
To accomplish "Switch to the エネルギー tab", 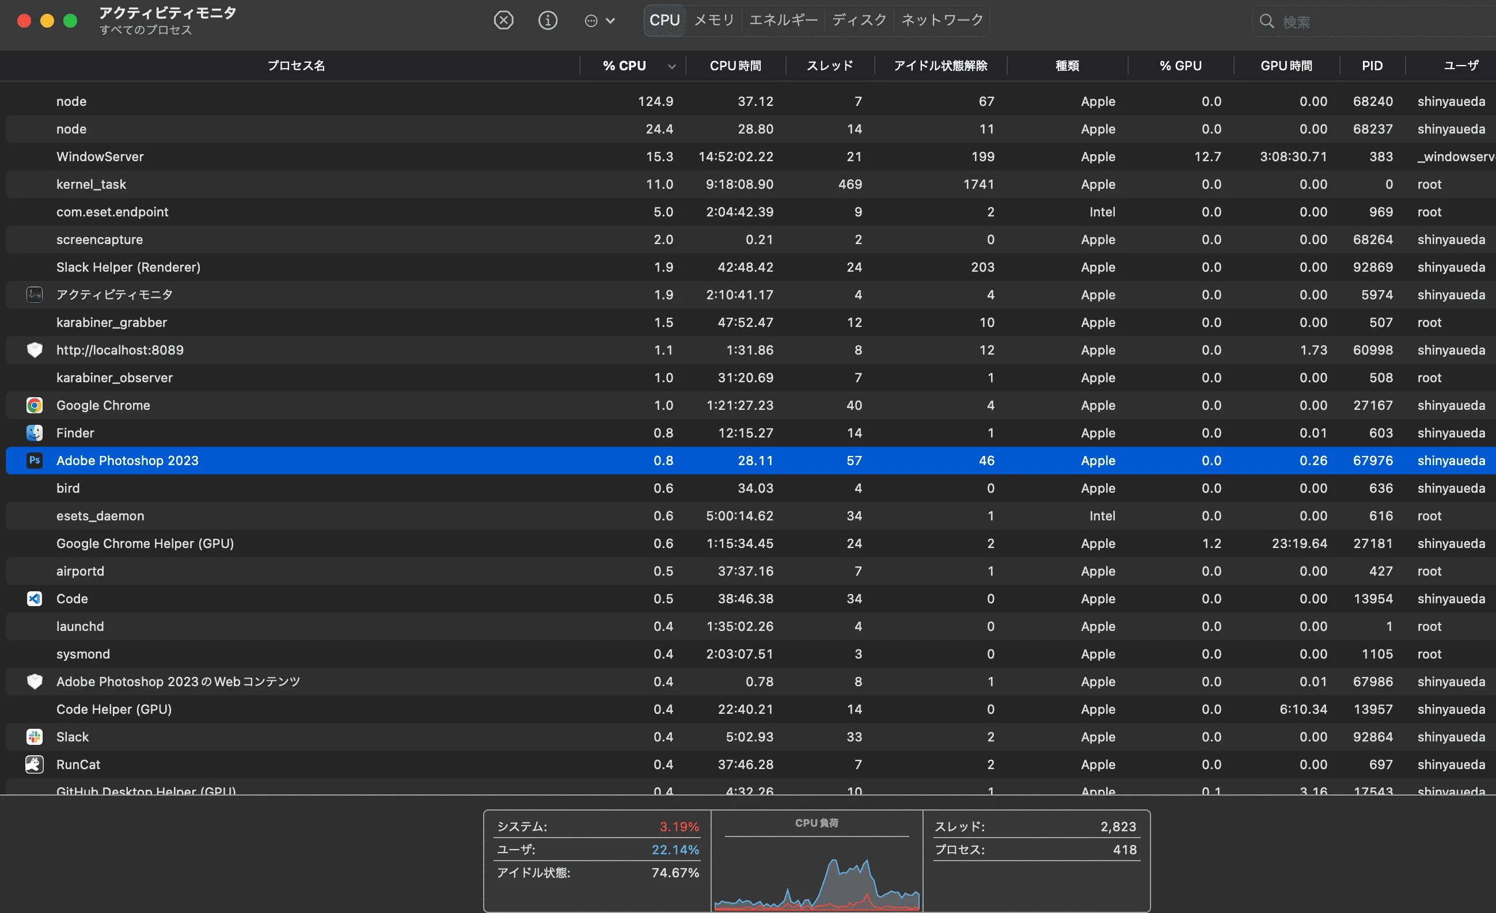I will (783, 21).
